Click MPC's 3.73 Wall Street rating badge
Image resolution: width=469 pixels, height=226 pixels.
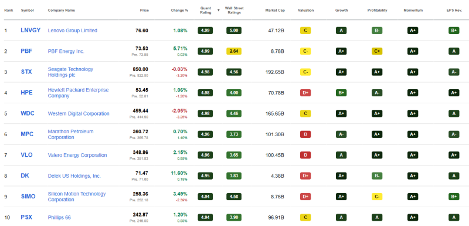coord(234,134)
